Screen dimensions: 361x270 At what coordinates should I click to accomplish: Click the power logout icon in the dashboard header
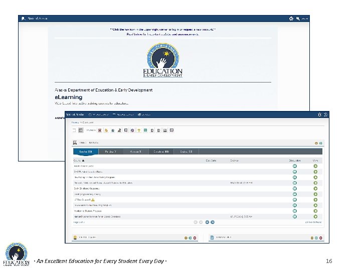325,114
